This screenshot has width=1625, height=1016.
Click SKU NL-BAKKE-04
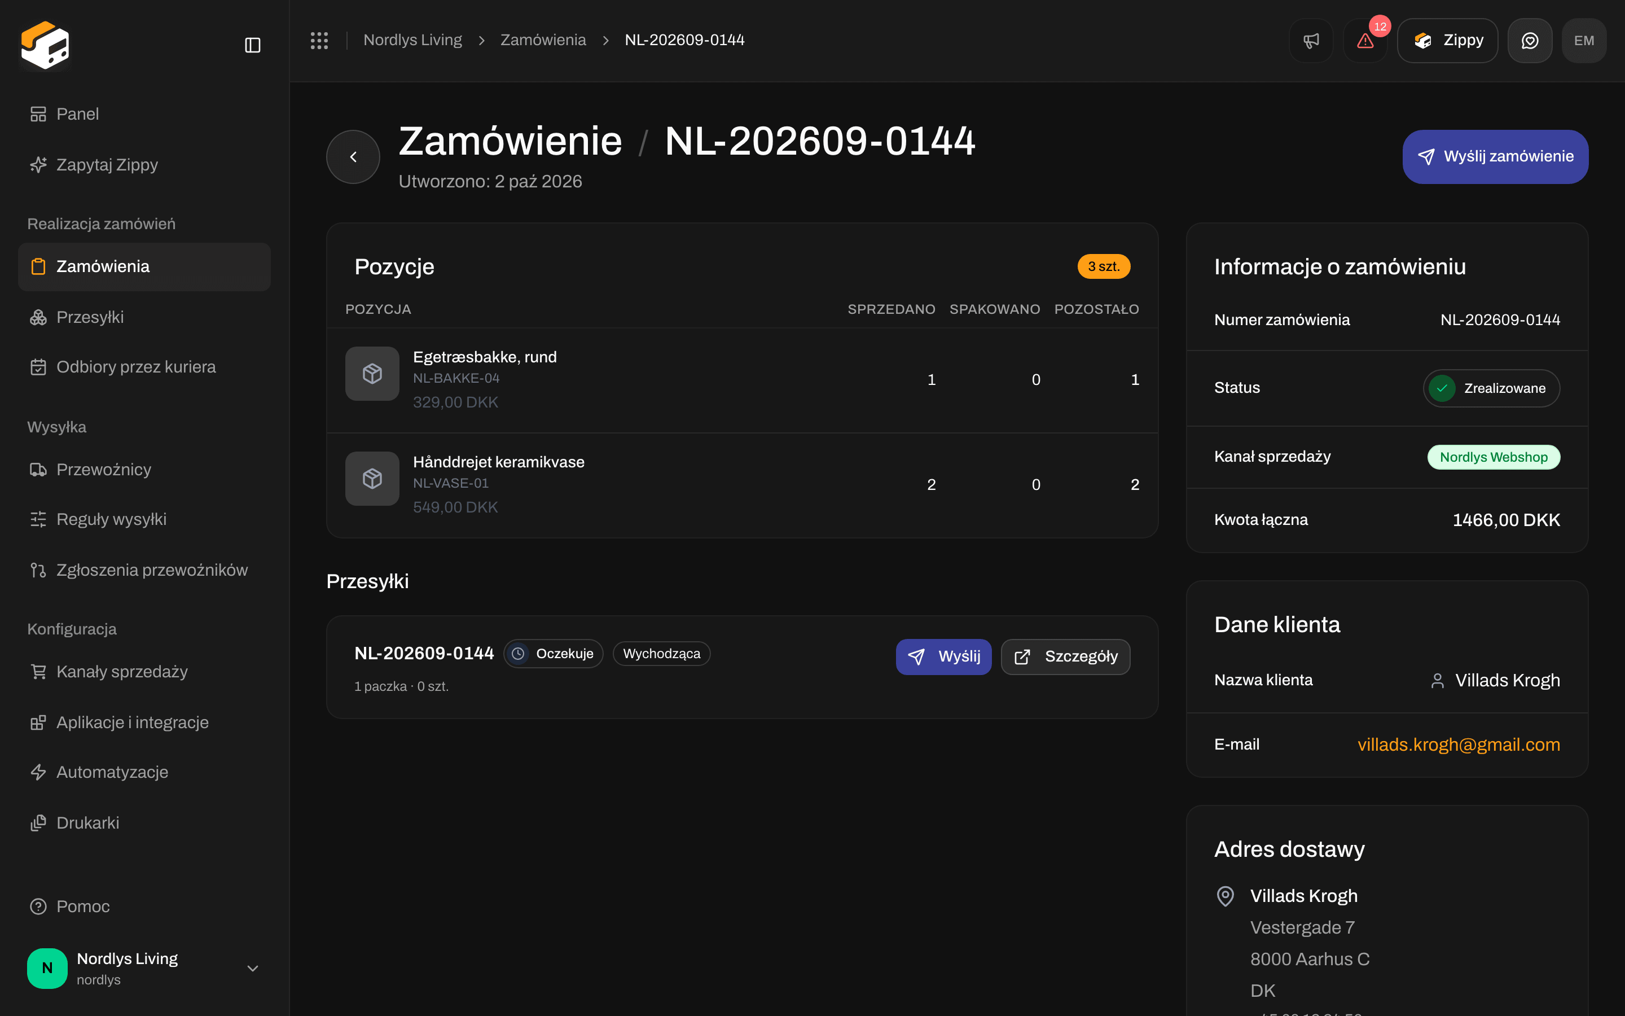coord(456,378)
